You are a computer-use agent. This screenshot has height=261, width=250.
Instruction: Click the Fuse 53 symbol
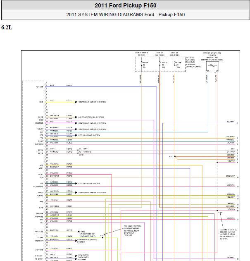pos(142,64)
